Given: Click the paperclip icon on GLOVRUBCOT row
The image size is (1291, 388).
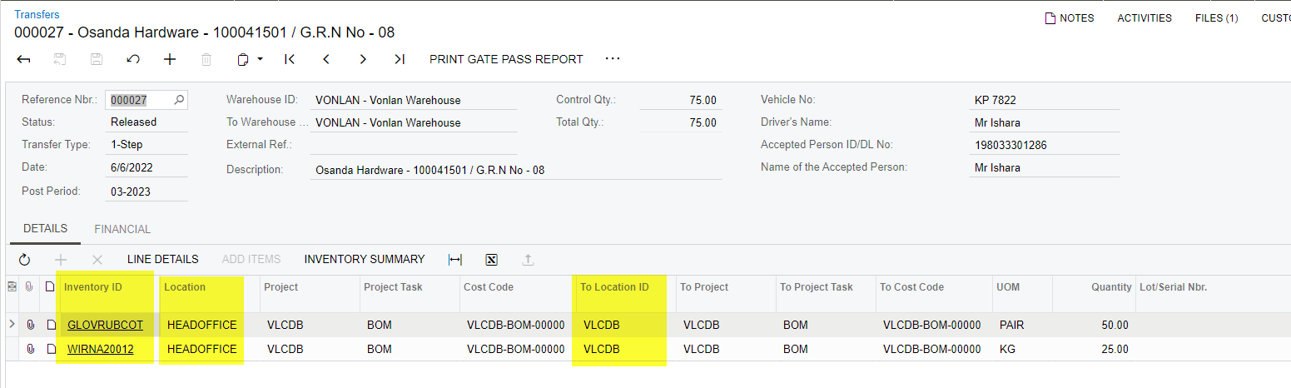Looking at the screenshot, I should click(30, 325).
